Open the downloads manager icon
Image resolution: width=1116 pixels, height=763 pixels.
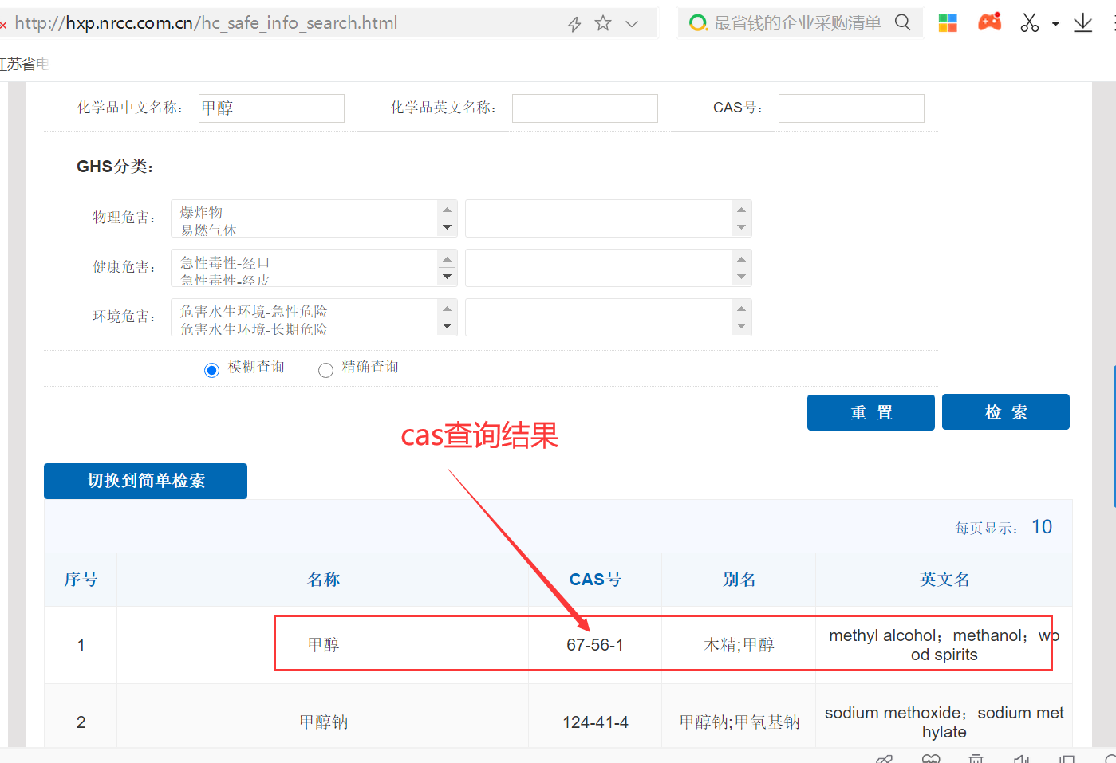1082,22
